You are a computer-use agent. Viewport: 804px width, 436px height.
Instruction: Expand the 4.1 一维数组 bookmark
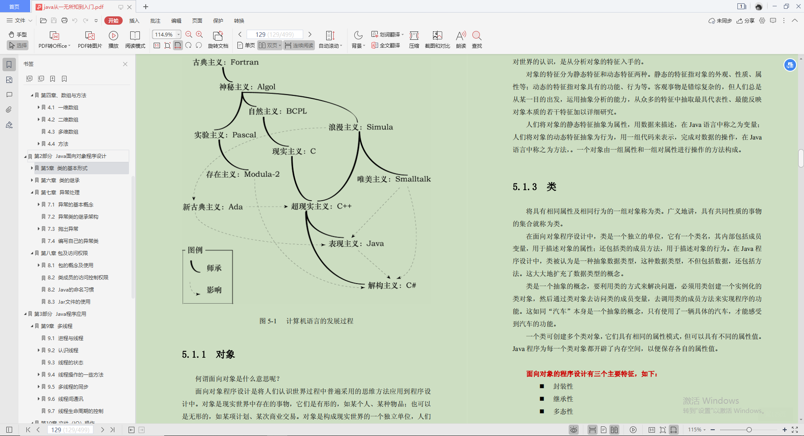click(39, 108)
